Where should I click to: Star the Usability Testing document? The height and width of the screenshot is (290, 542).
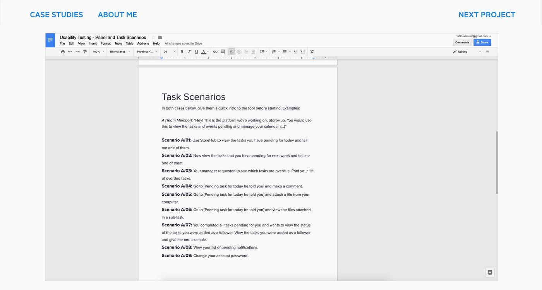(x=153, y=38)
